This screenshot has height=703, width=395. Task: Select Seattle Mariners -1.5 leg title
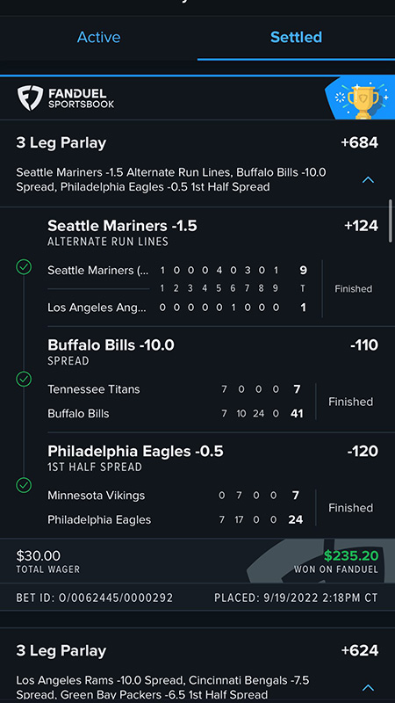(x=122, y=226)
